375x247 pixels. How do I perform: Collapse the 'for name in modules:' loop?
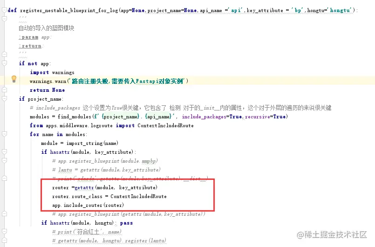[4, 134]
